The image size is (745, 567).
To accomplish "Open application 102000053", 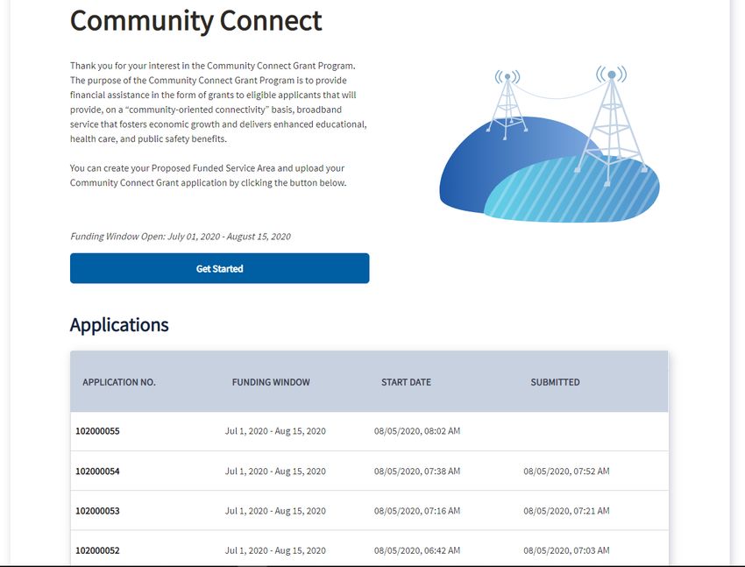I will [97, 511].
